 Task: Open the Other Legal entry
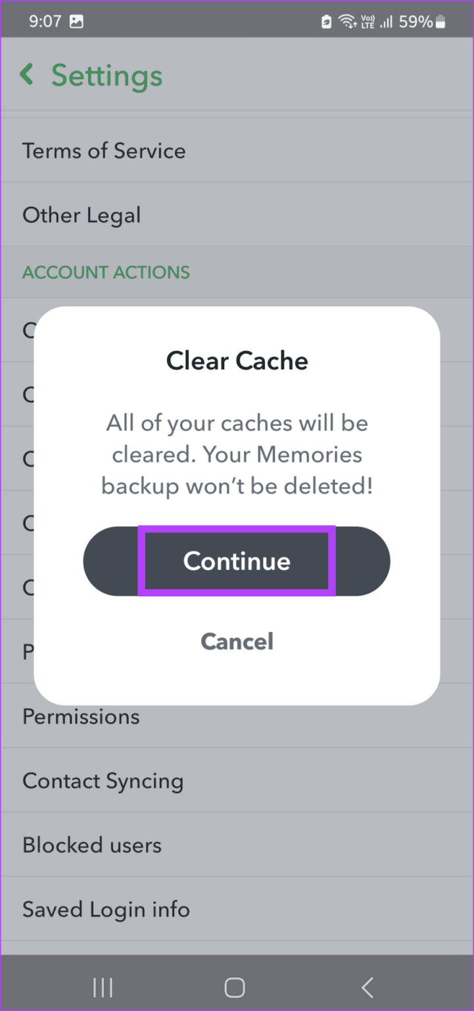[x=82, y=215]
